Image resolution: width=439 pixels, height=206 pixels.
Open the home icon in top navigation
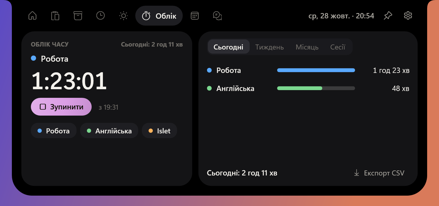click(x=32, y=16)
